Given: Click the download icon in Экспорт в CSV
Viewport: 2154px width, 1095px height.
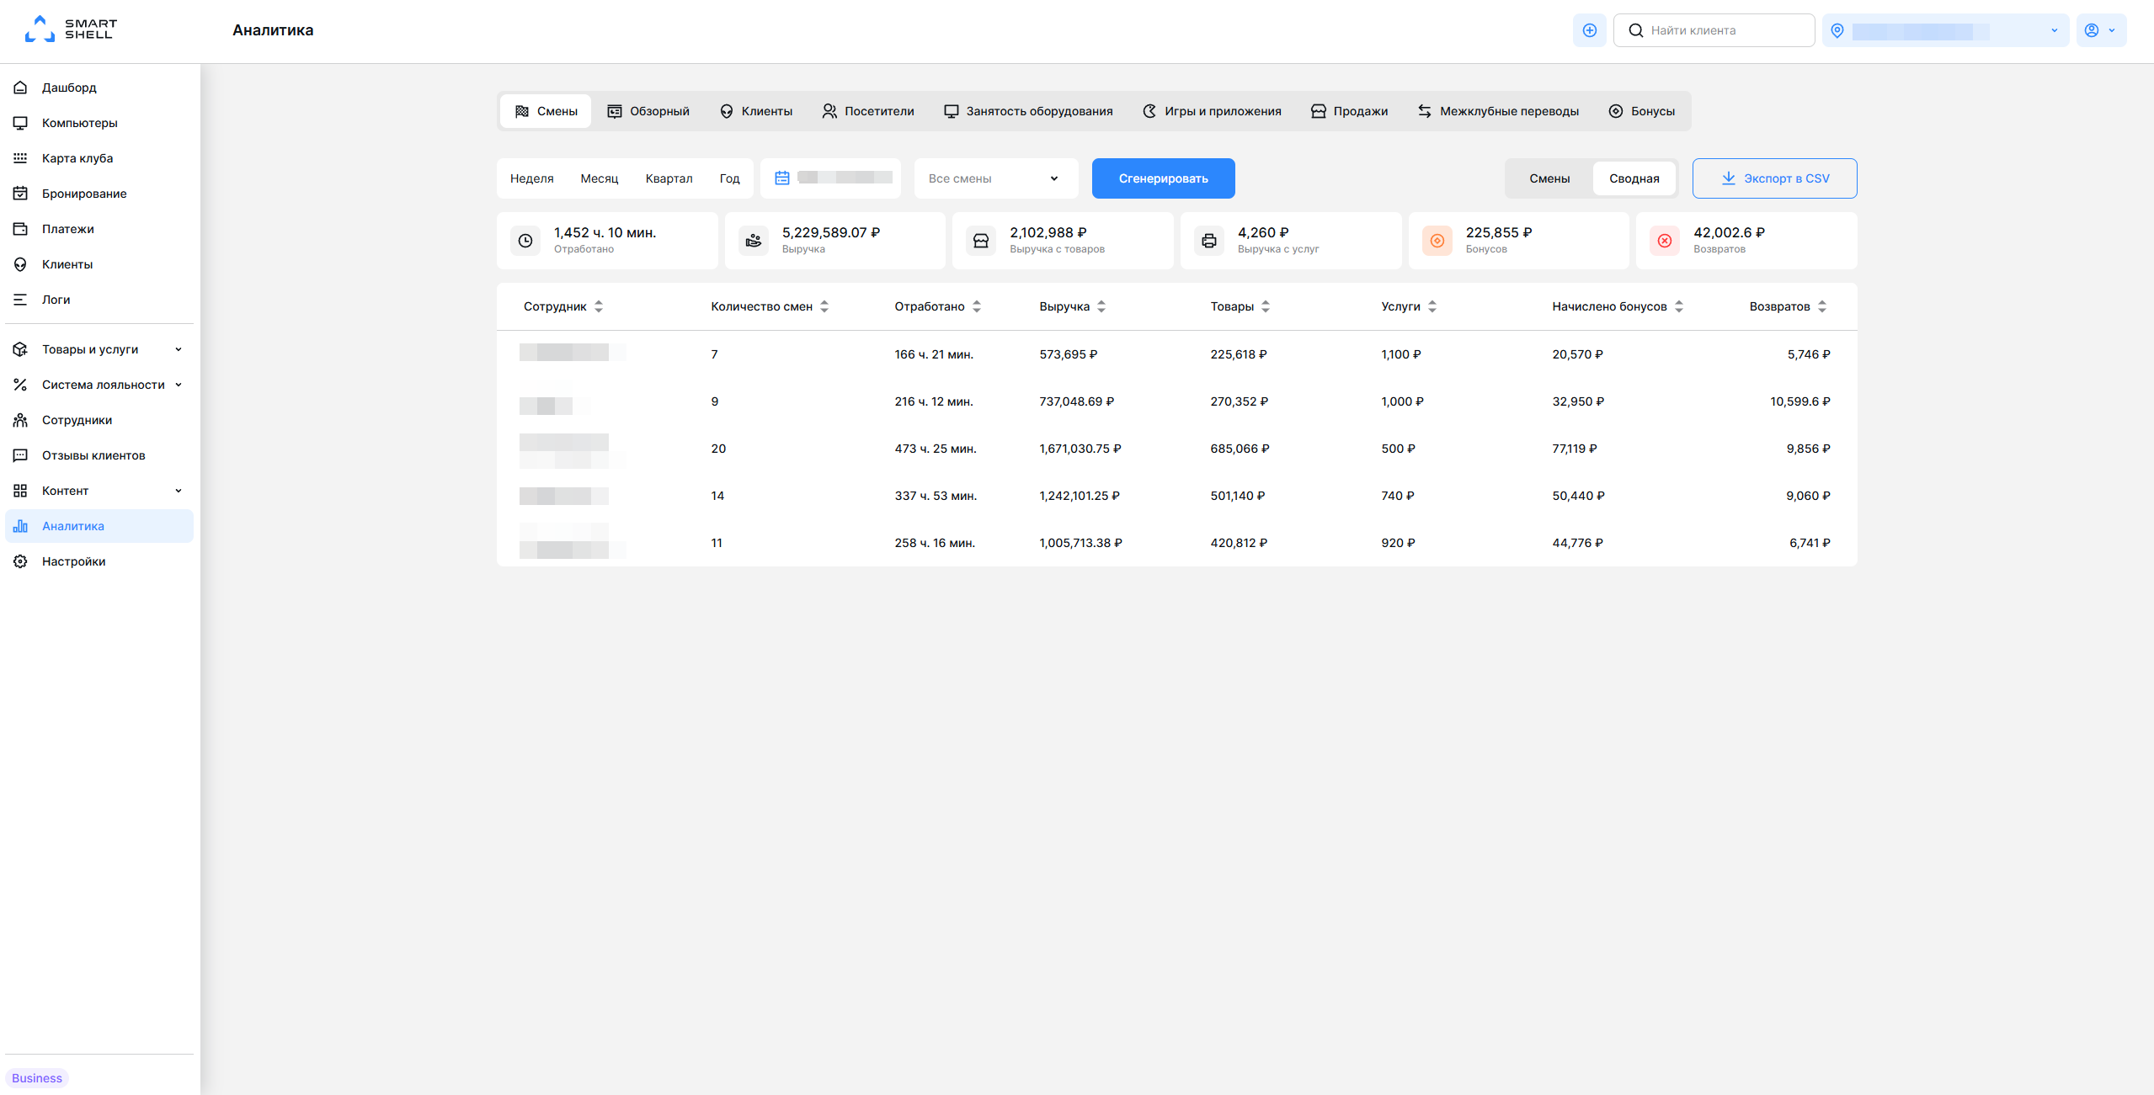Looking at the screenshot, I should [1728, 178].
